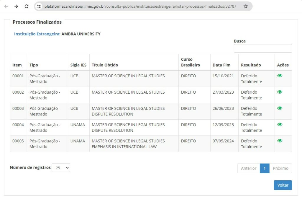View details of item 00003 via eye icon

pyautogui.click(x=280, y=108)
